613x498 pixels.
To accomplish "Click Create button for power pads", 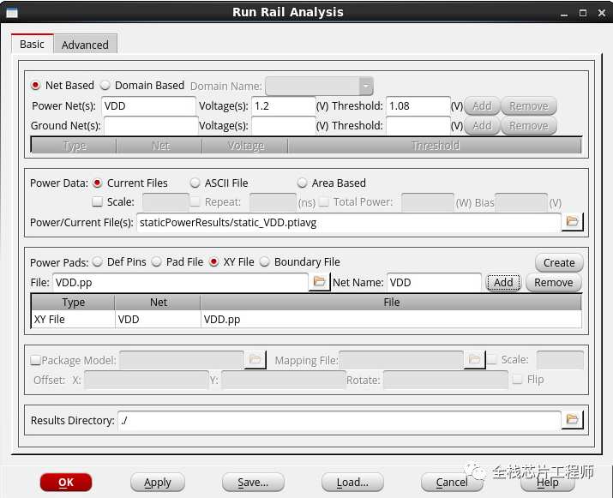I will (559, 262).
